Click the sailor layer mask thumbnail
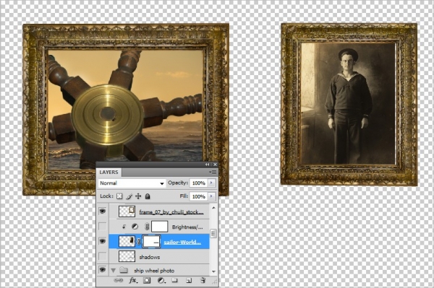Screen dimensions: 434x288 [x=151, y=242]
